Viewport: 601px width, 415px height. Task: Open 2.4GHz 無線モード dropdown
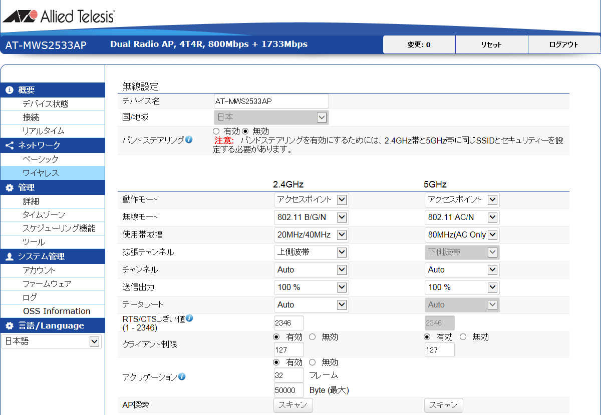click(311, 217)
